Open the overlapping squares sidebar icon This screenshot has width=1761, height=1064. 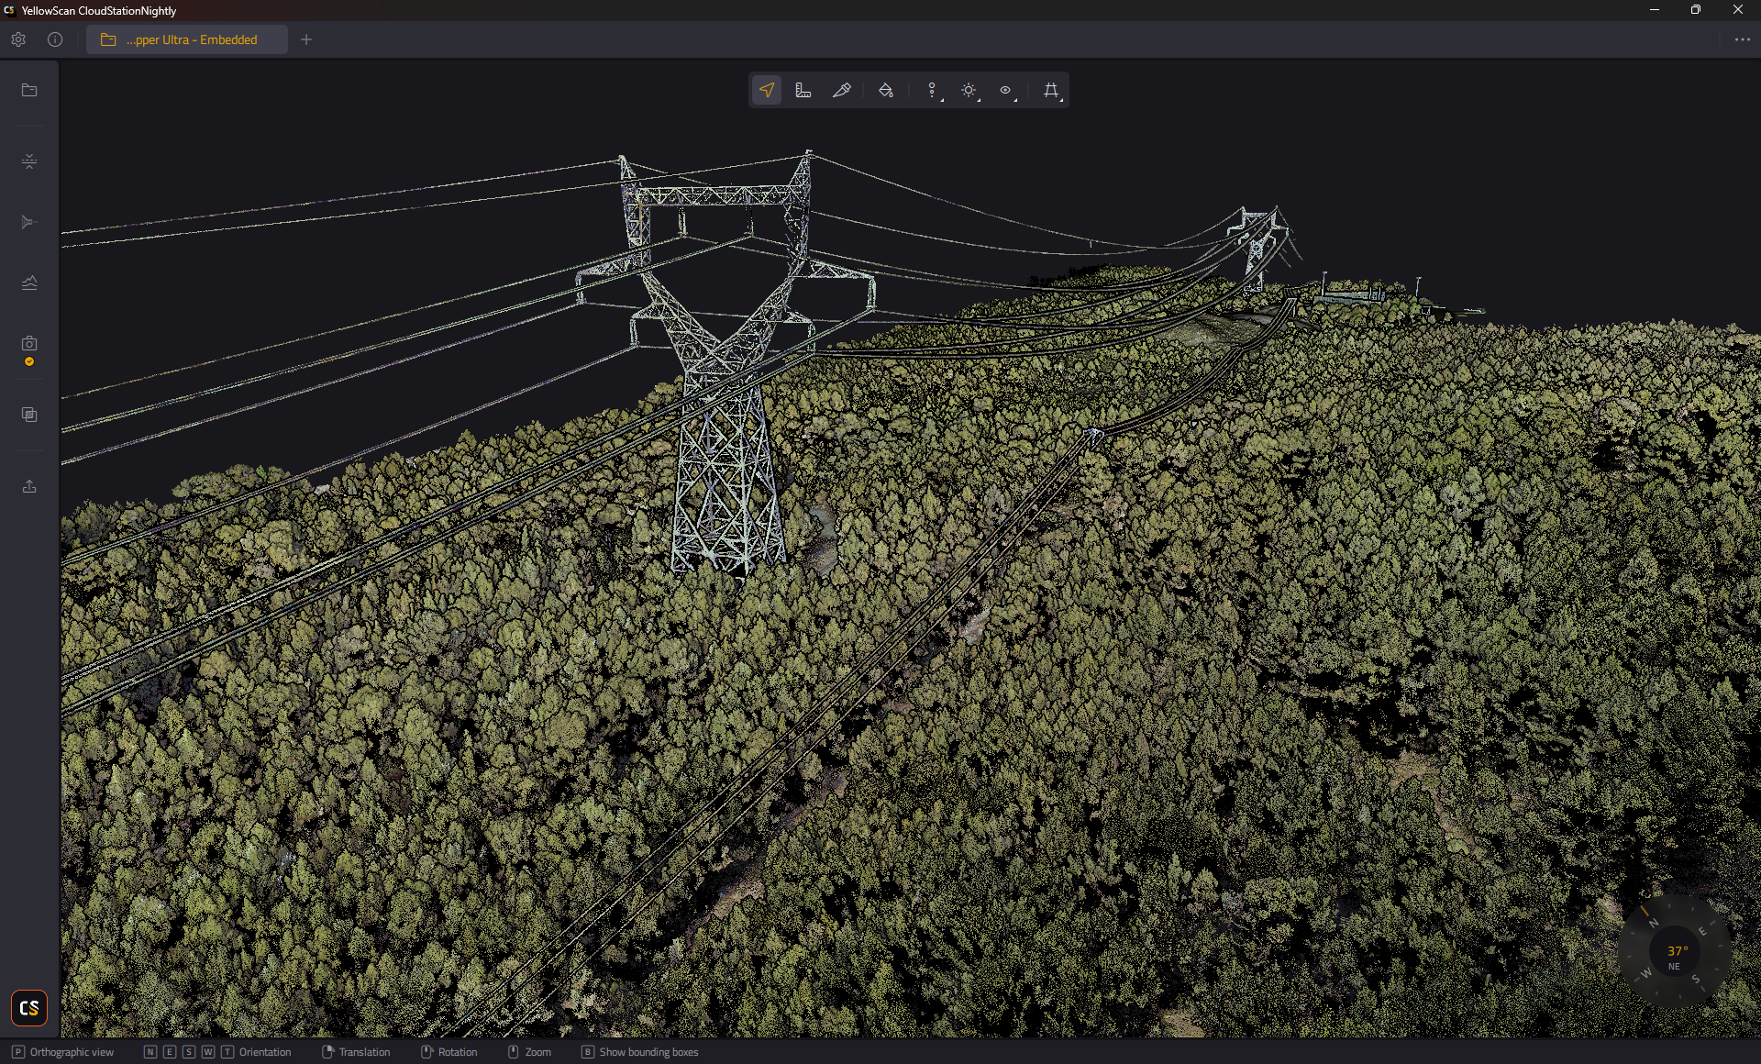point(29,415)
